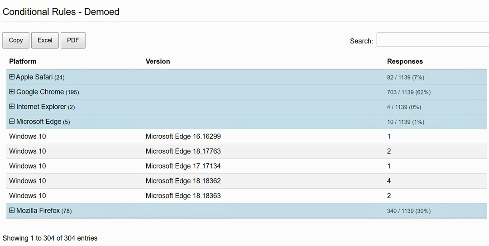
Task: Select the Microsoft Edge 18.18363 version cell
Action: click(183, 196)
